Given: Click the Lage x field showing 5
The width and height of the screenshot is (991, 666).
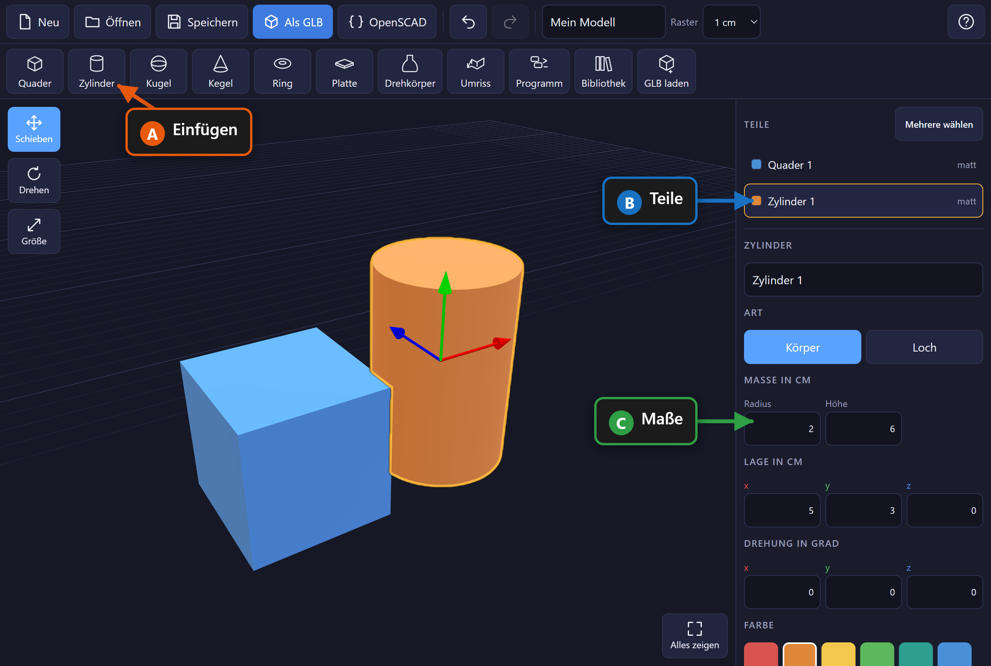Looking at the screenshot, I should pos(782,510).
